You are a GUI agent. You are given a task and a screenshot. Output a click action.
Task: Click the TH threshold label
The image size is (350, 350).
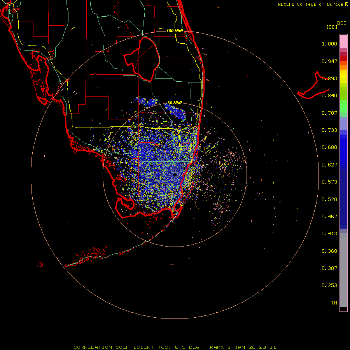tap(334, 303)
